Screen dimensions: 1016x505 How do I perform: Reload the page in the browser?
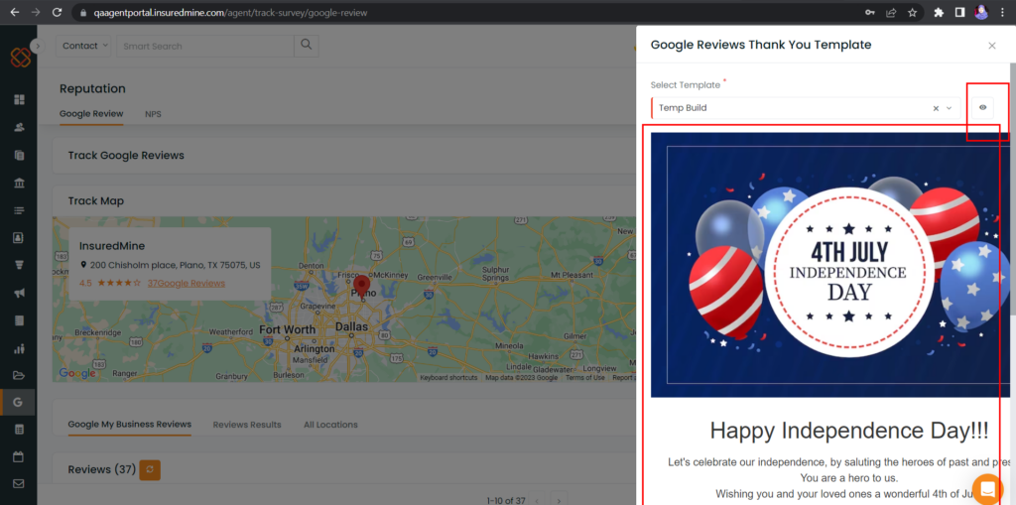(57, 12)
